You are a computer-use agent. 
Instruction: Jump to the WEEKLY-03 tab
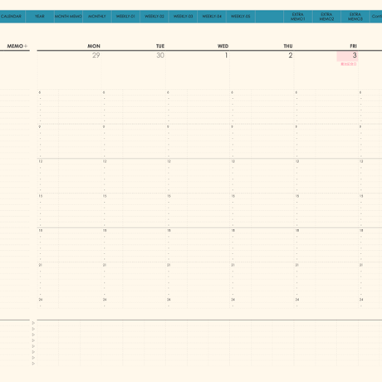tap(183, 17)
